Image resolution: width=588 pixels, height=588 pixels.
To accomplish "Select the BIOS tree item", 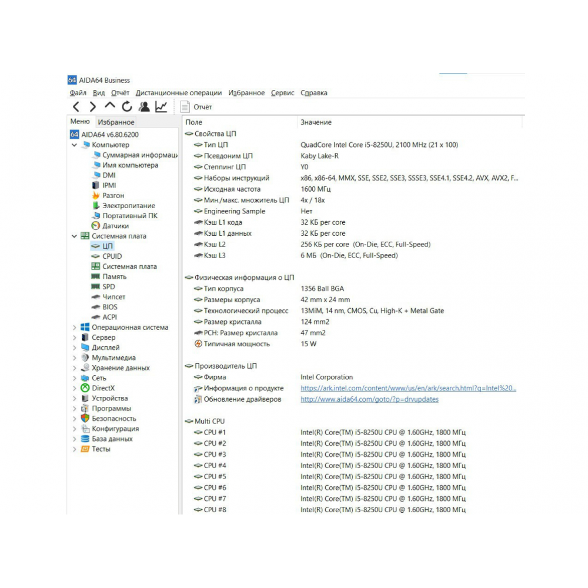I will 110,307.
